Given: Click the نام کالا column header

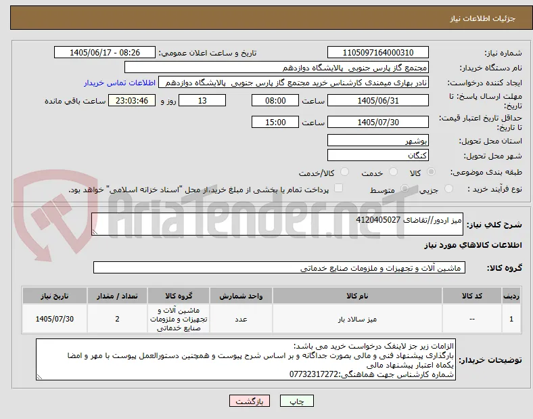Looking at the screenshot, I should pos(357,296).
